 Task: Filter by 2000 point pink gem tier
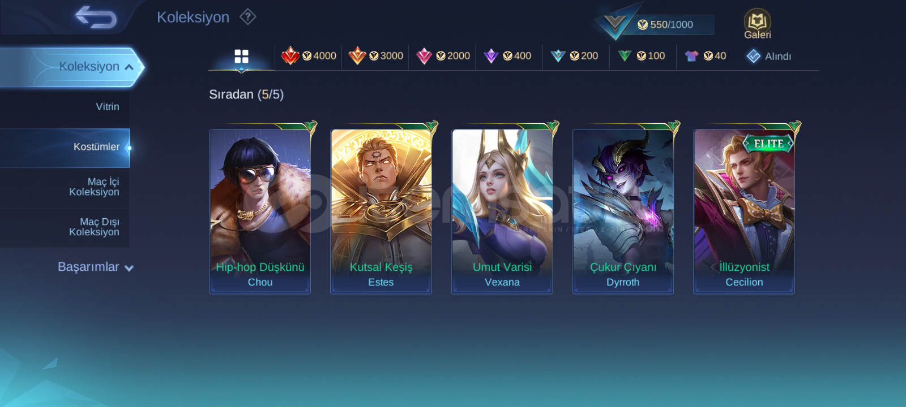pyautogui.click(x=443, y=56)
